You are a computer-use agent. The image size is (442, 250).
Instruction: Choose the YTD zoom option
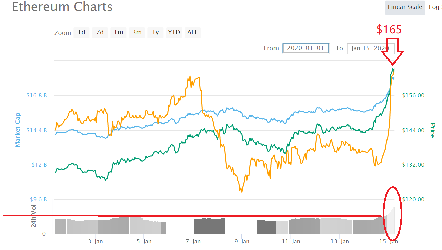[174, 32]
